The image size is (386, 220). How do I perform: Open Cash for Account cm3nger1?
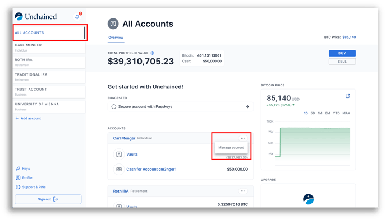(x=151, y=169)
